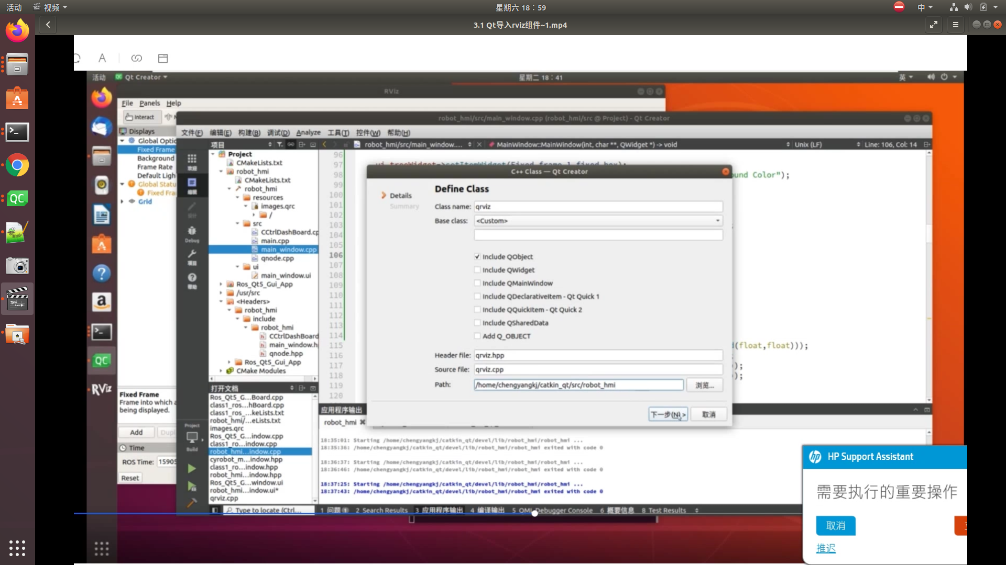Open the 构建(B) menu in Qt Creator

pyautogui.click(x=249, y=133)
